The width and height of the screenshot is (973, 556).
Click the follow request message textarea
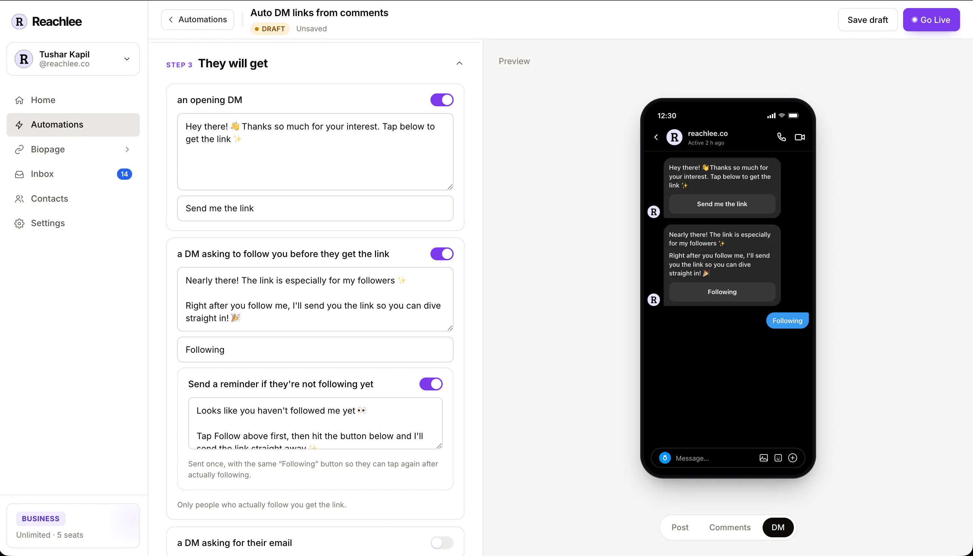(315, 299)
